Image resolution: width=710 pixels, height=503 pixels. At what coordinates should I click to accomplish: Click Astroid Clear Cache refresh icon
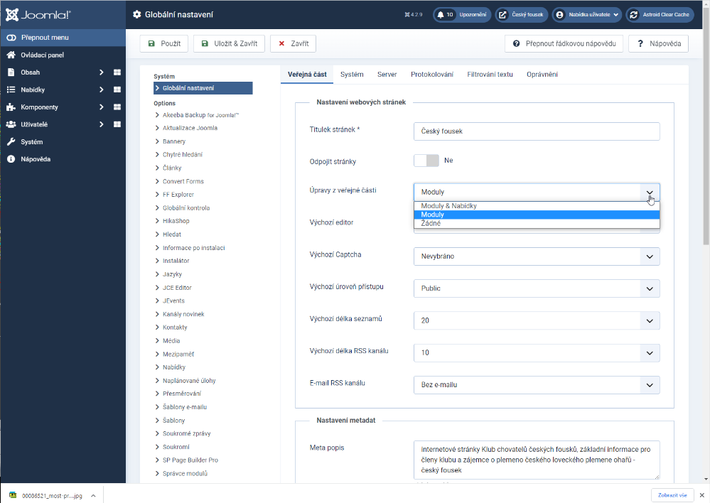(x=633, y=14)
